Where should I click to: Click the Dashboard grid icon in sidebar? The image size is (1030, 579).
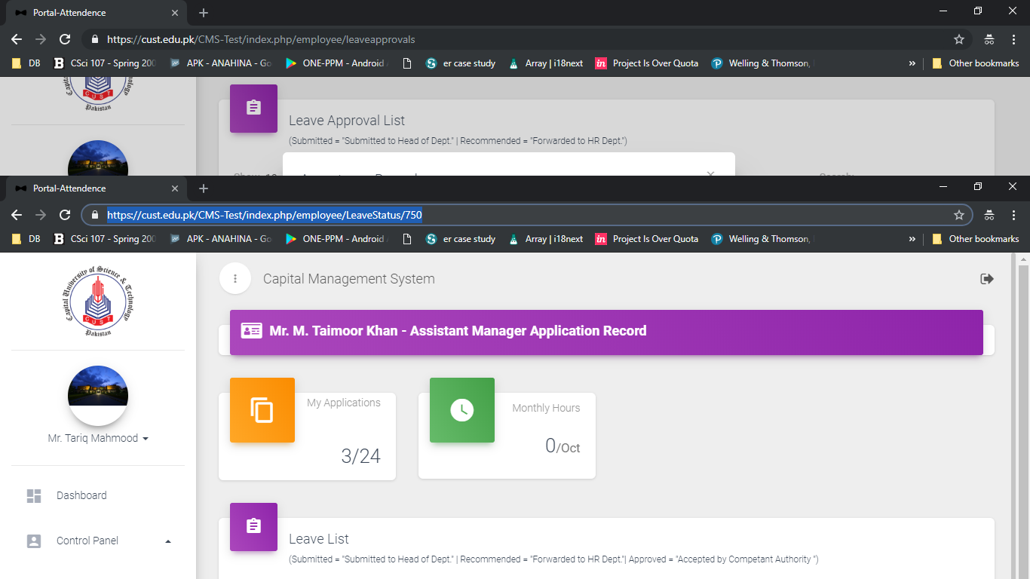point(34,495)
